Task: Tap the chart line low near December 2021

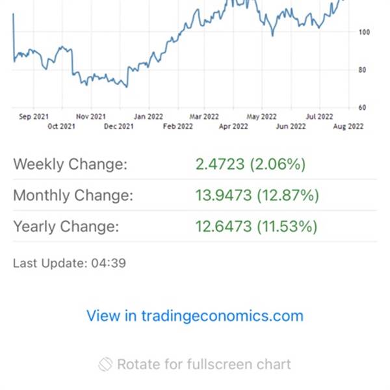Action: 127,86
